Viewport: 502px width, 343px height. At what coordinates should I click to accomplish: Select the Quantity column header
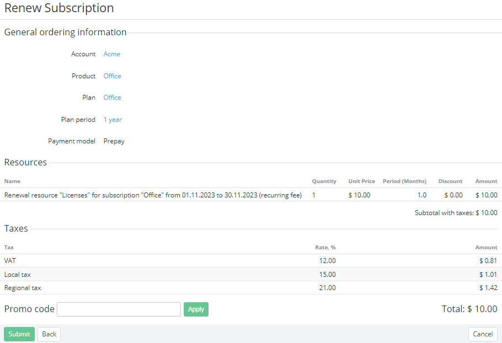click(x=324, y=181)
